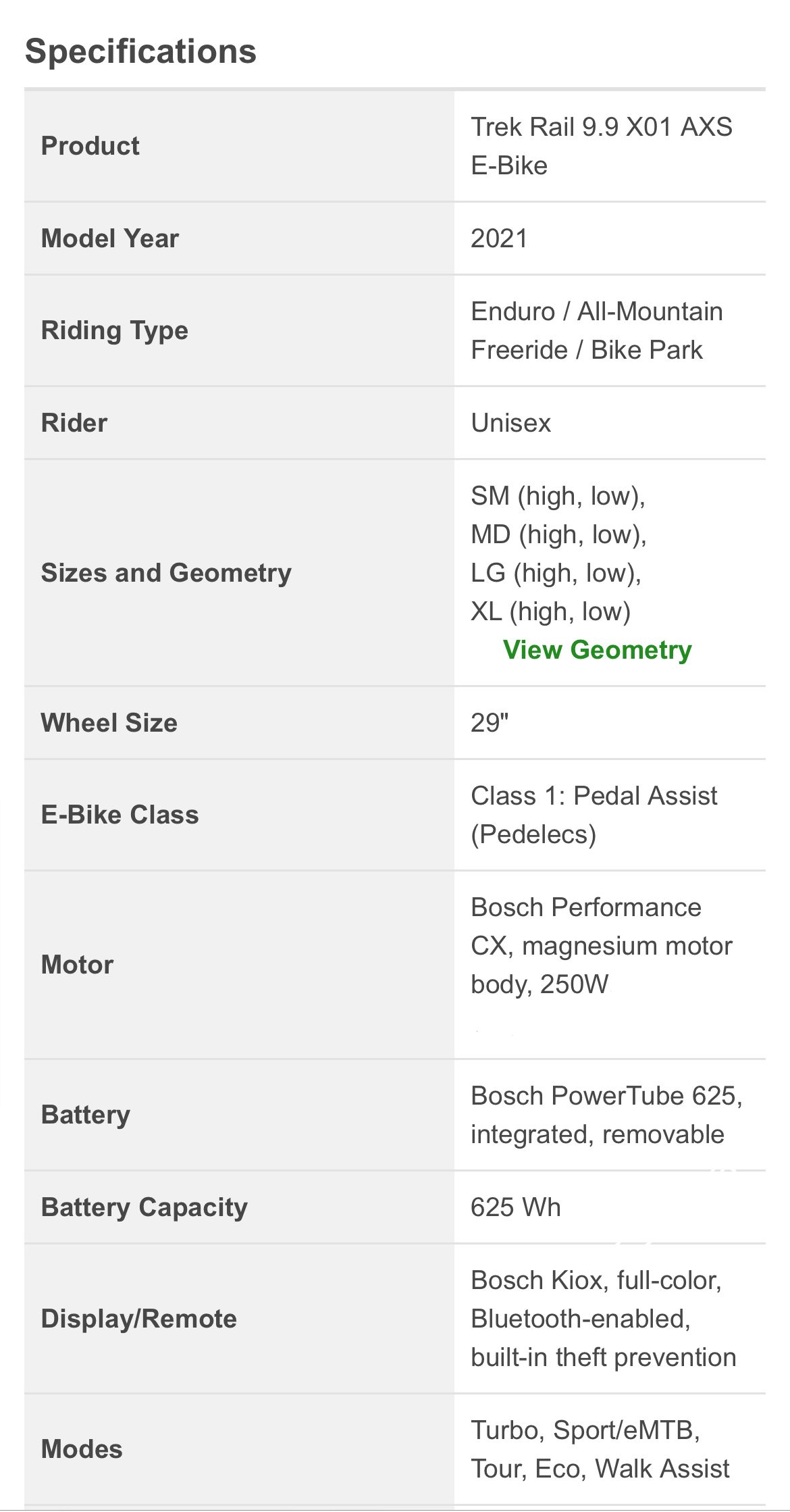Open the View Geometry link
The width and height of the screenshot is (790, 1512).
(597, 650)
